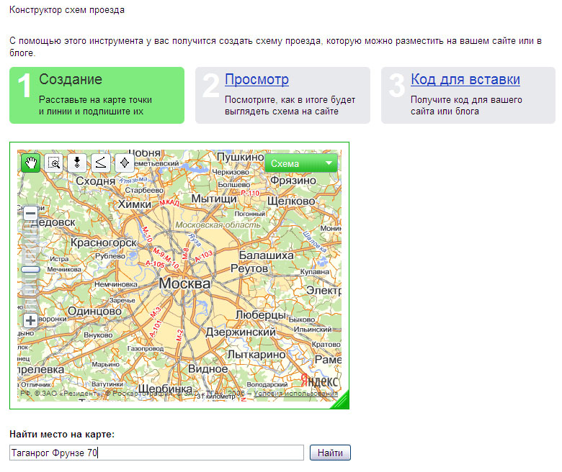The height and width of the screenshot is (472, 562).
Task: Click the Химки label on map
Action: [135, 204]
